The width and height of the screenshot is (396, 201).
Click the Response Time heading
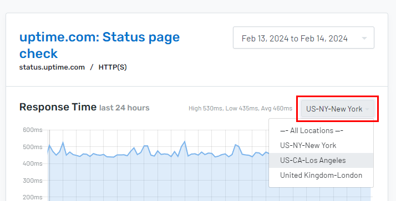pyautogui.click(x=58, y=107)
